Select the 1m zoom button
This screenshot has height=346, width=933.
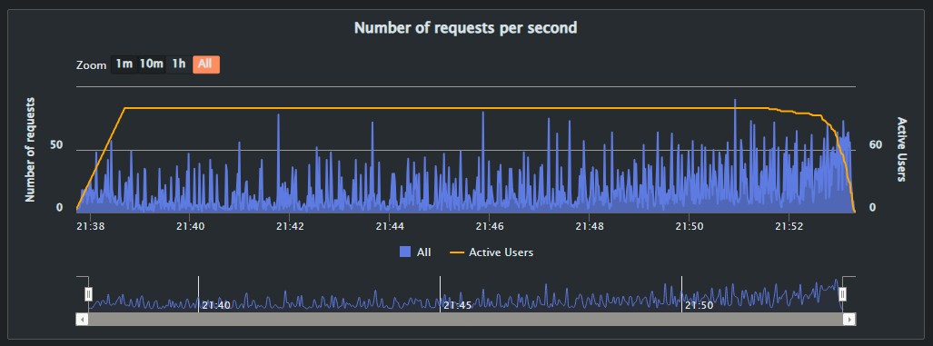click(124, 64)
